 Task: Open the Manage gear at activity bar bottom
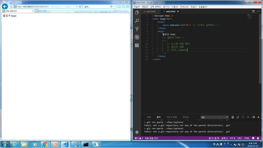click(137, 132)
